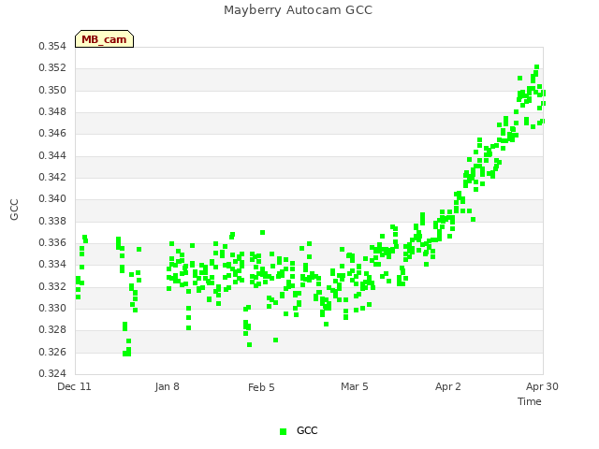The width and height of the screenshot is (599, 449).
Task: Click the 0.324 y-axis value
Action: pyautogui.click(x=52, y=373)
